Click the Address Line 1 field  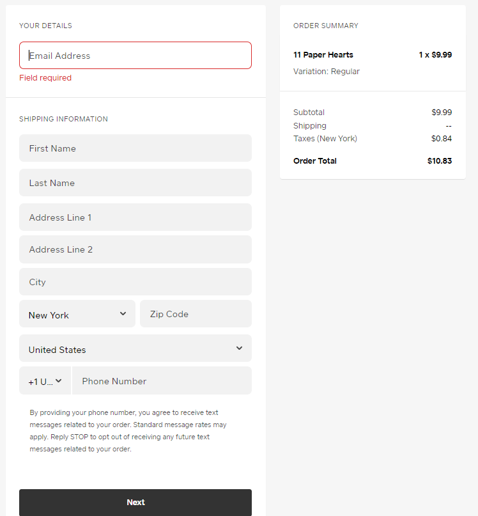[x=135, y=217]
